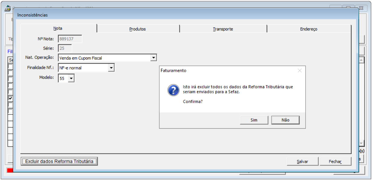372x180 pixels.
Task: Expand the Nat. Operação dropdown arrow
Action: (154, 58)
